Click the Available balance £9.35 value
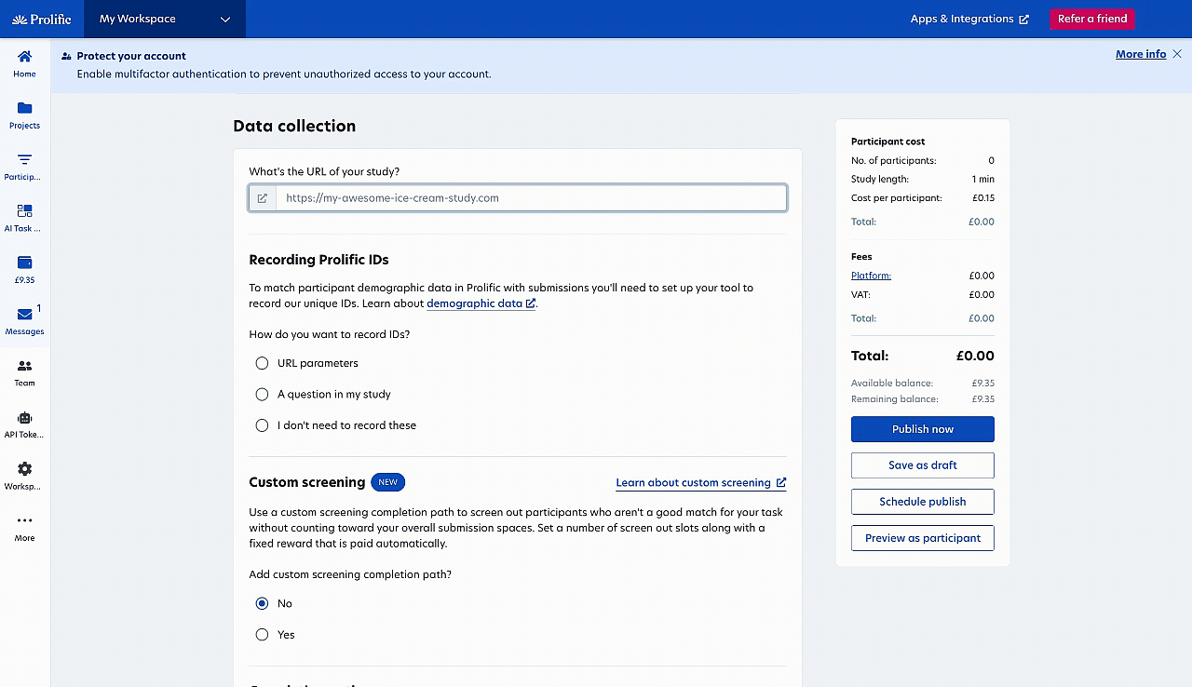Screen dimensions: 1192x687 pyautogui.click(x=983, y=384)
